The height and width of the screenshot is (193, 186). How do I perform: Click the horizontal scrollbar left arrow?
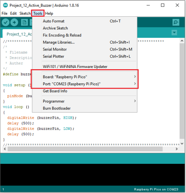point(5,149)
